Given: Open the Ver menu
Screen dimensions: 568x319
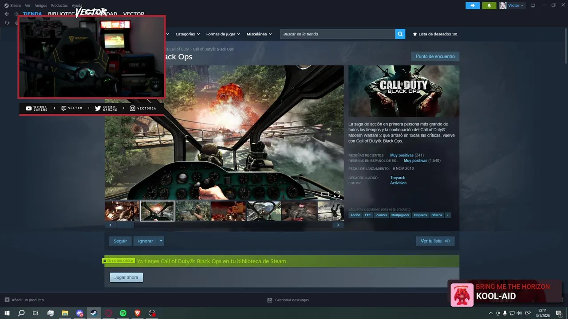Looking at the screenshot, I should point(28,5).
